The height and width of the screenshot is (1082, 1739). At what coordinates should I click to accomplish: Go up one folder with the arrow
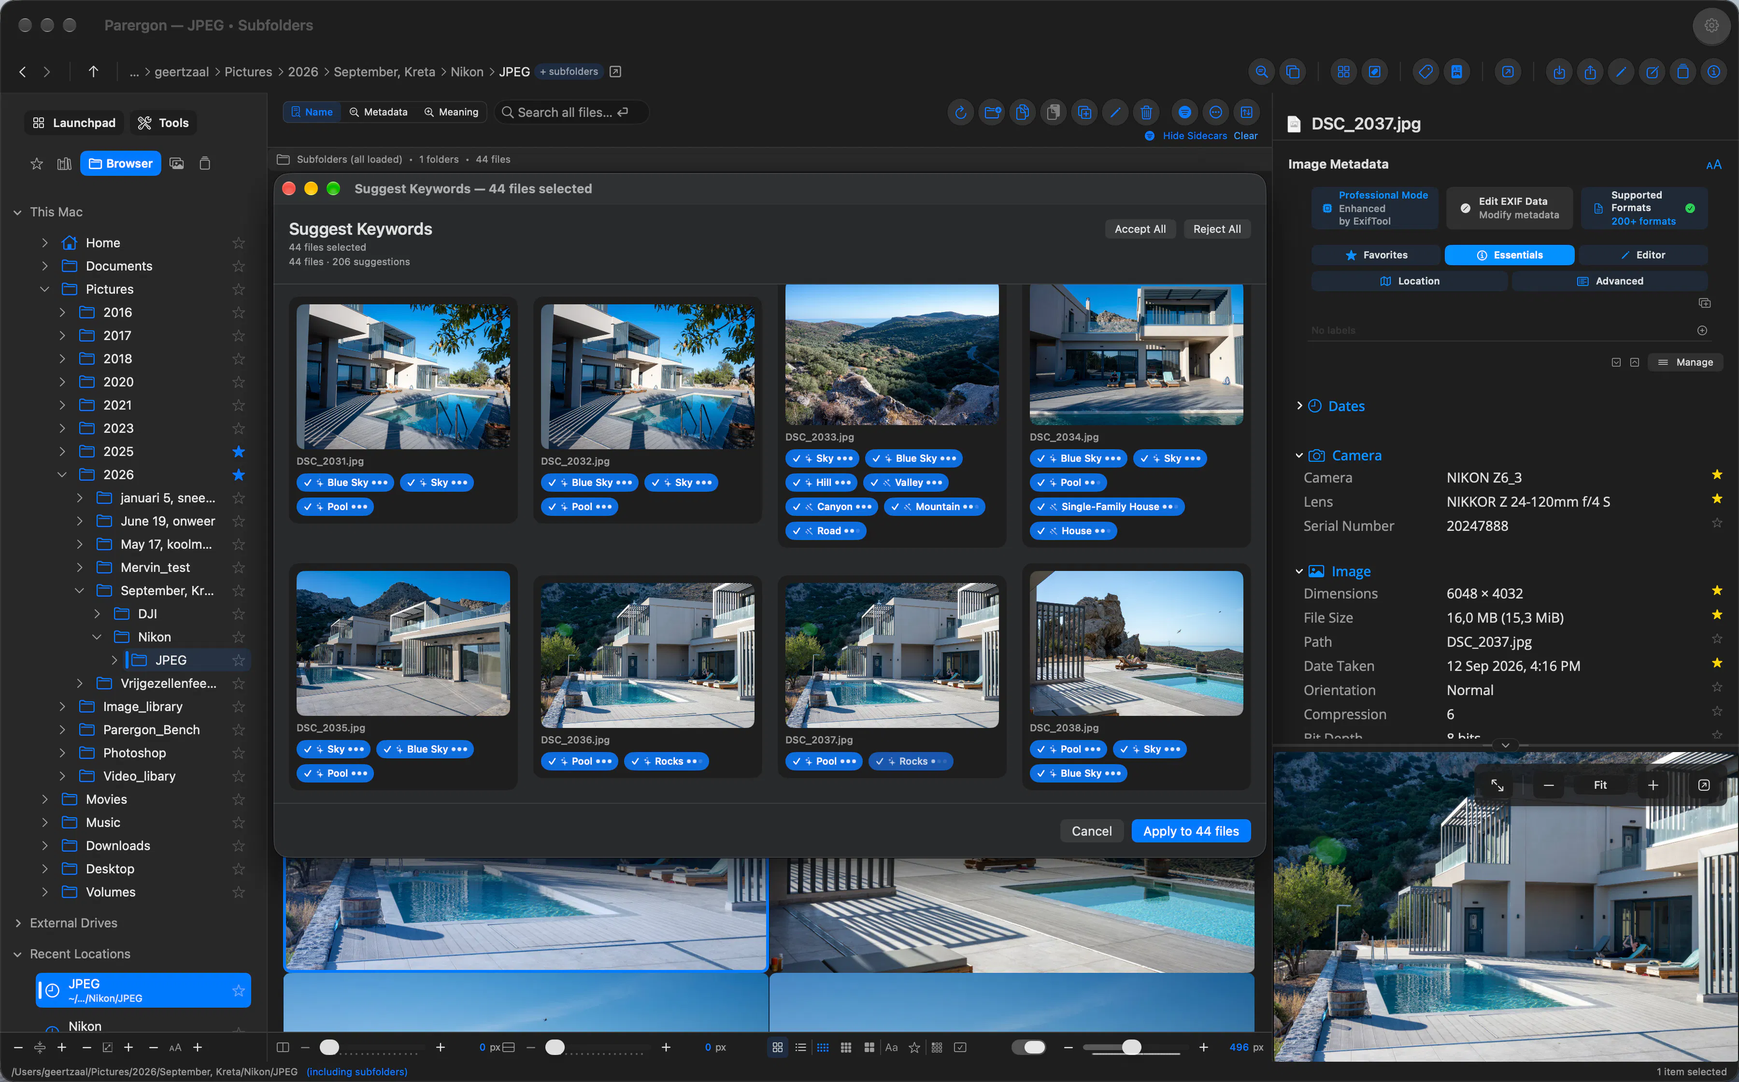(93, 71)
